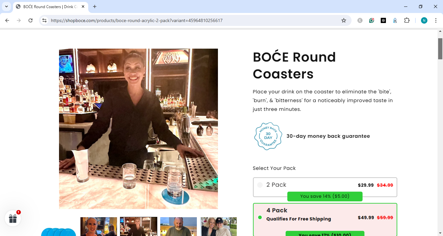Click the struck-through $34.99 price
This screenshot has width=443, height=236.
(x=385, y=185)
